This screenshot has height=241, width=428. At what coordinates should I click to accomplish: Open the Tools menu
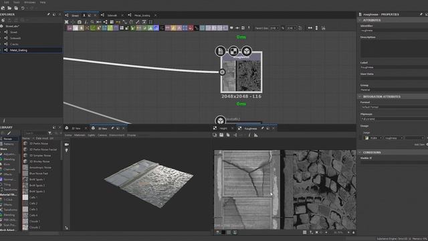[x=16, y=2]
